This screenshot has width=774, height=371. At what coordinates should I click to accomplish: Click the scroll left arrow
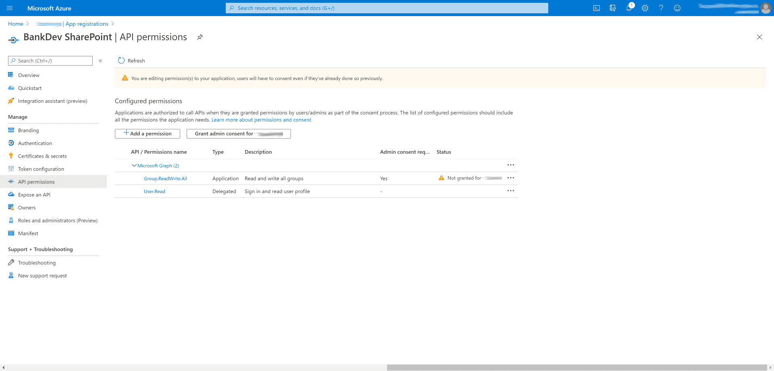[3, 367]
